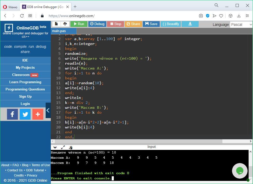Viewport: 253px width, 184px height.
Task: Add page to bookmarks heart icon
Action: (x=221, y=16)
